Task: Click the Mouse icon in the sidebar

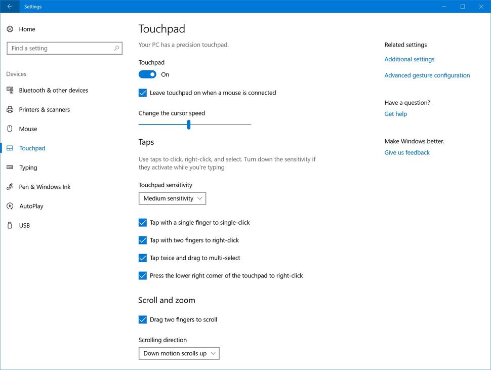Action: pos(10,129)
